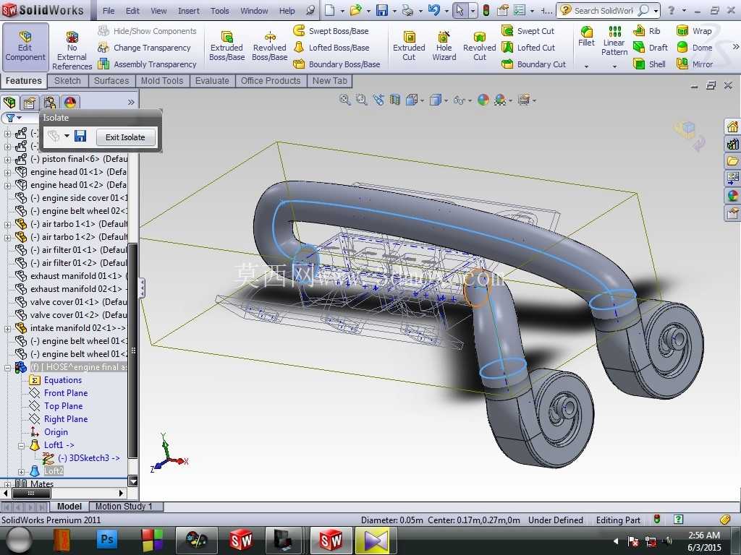Select the Draft tool

point(651,48)
